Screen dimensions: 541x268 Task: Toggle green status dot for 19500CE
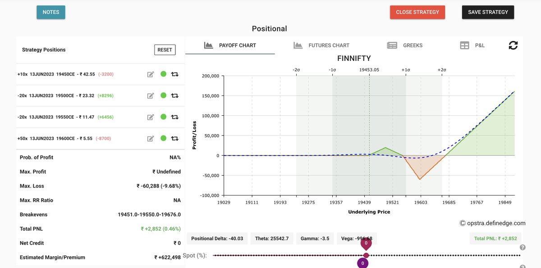coord(163,95)
